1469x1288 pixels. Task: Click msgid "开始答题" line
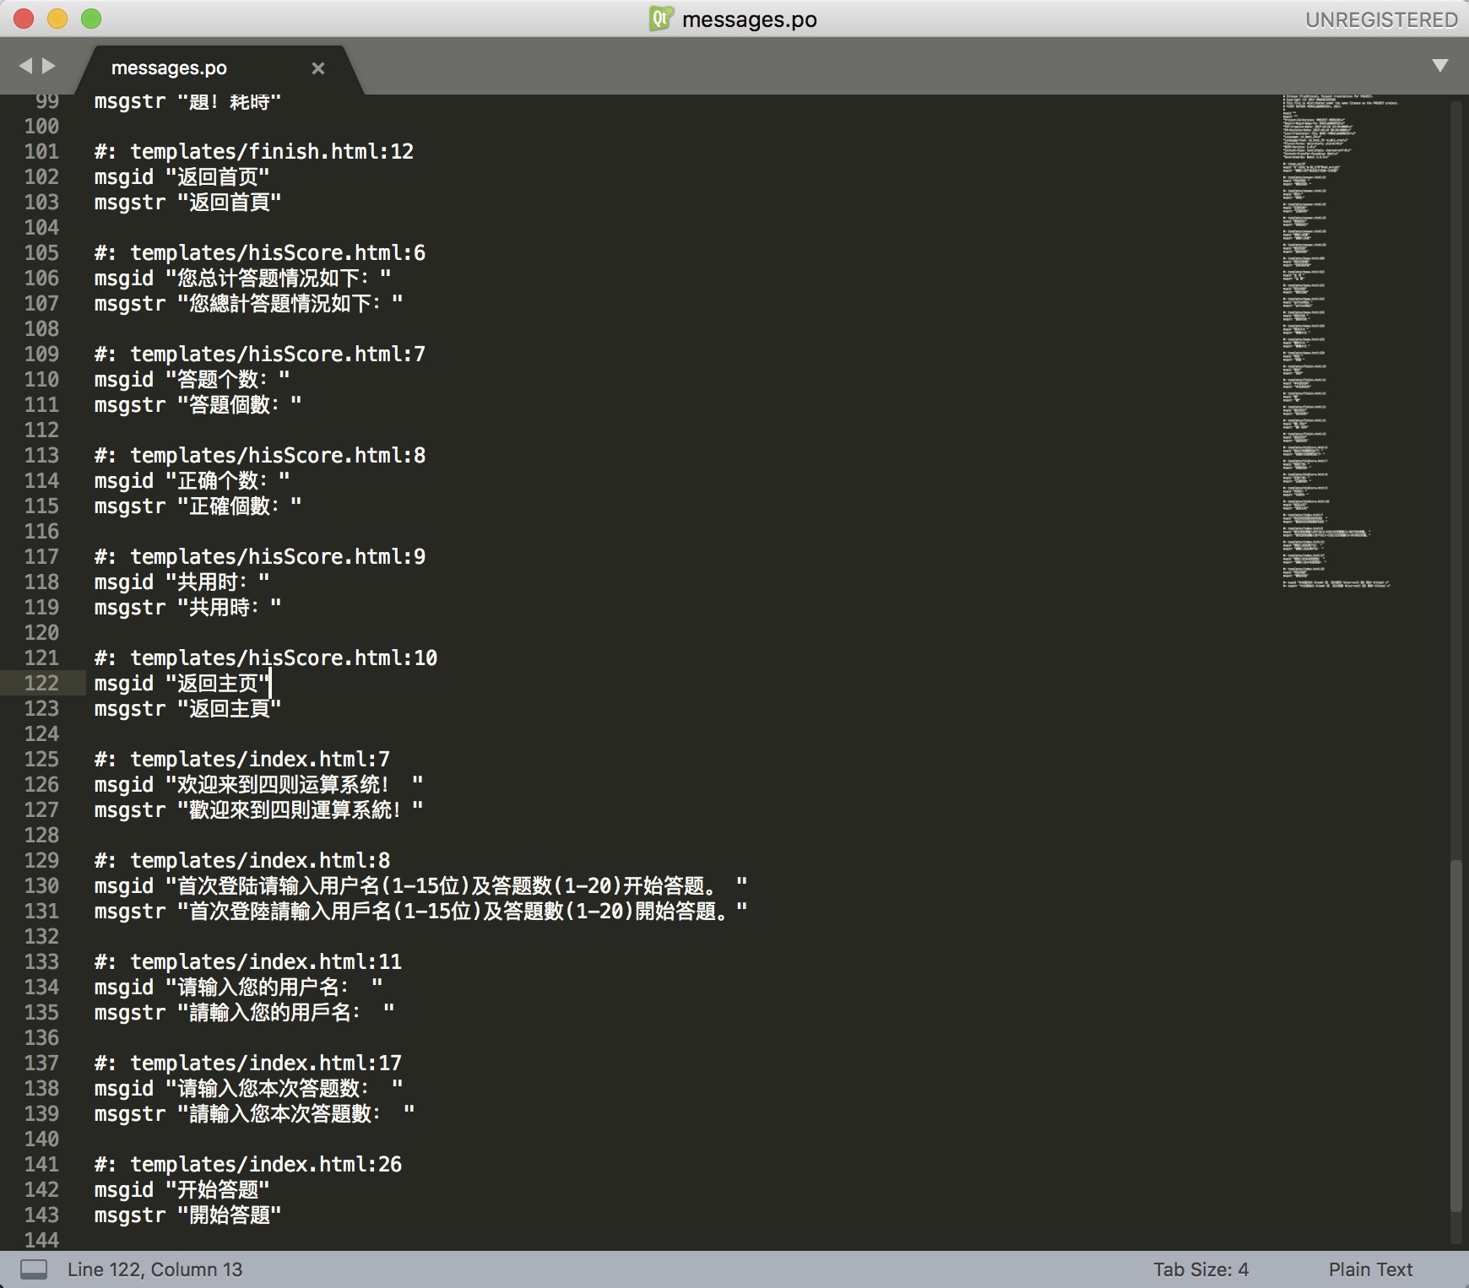[x=182, y=1190]
